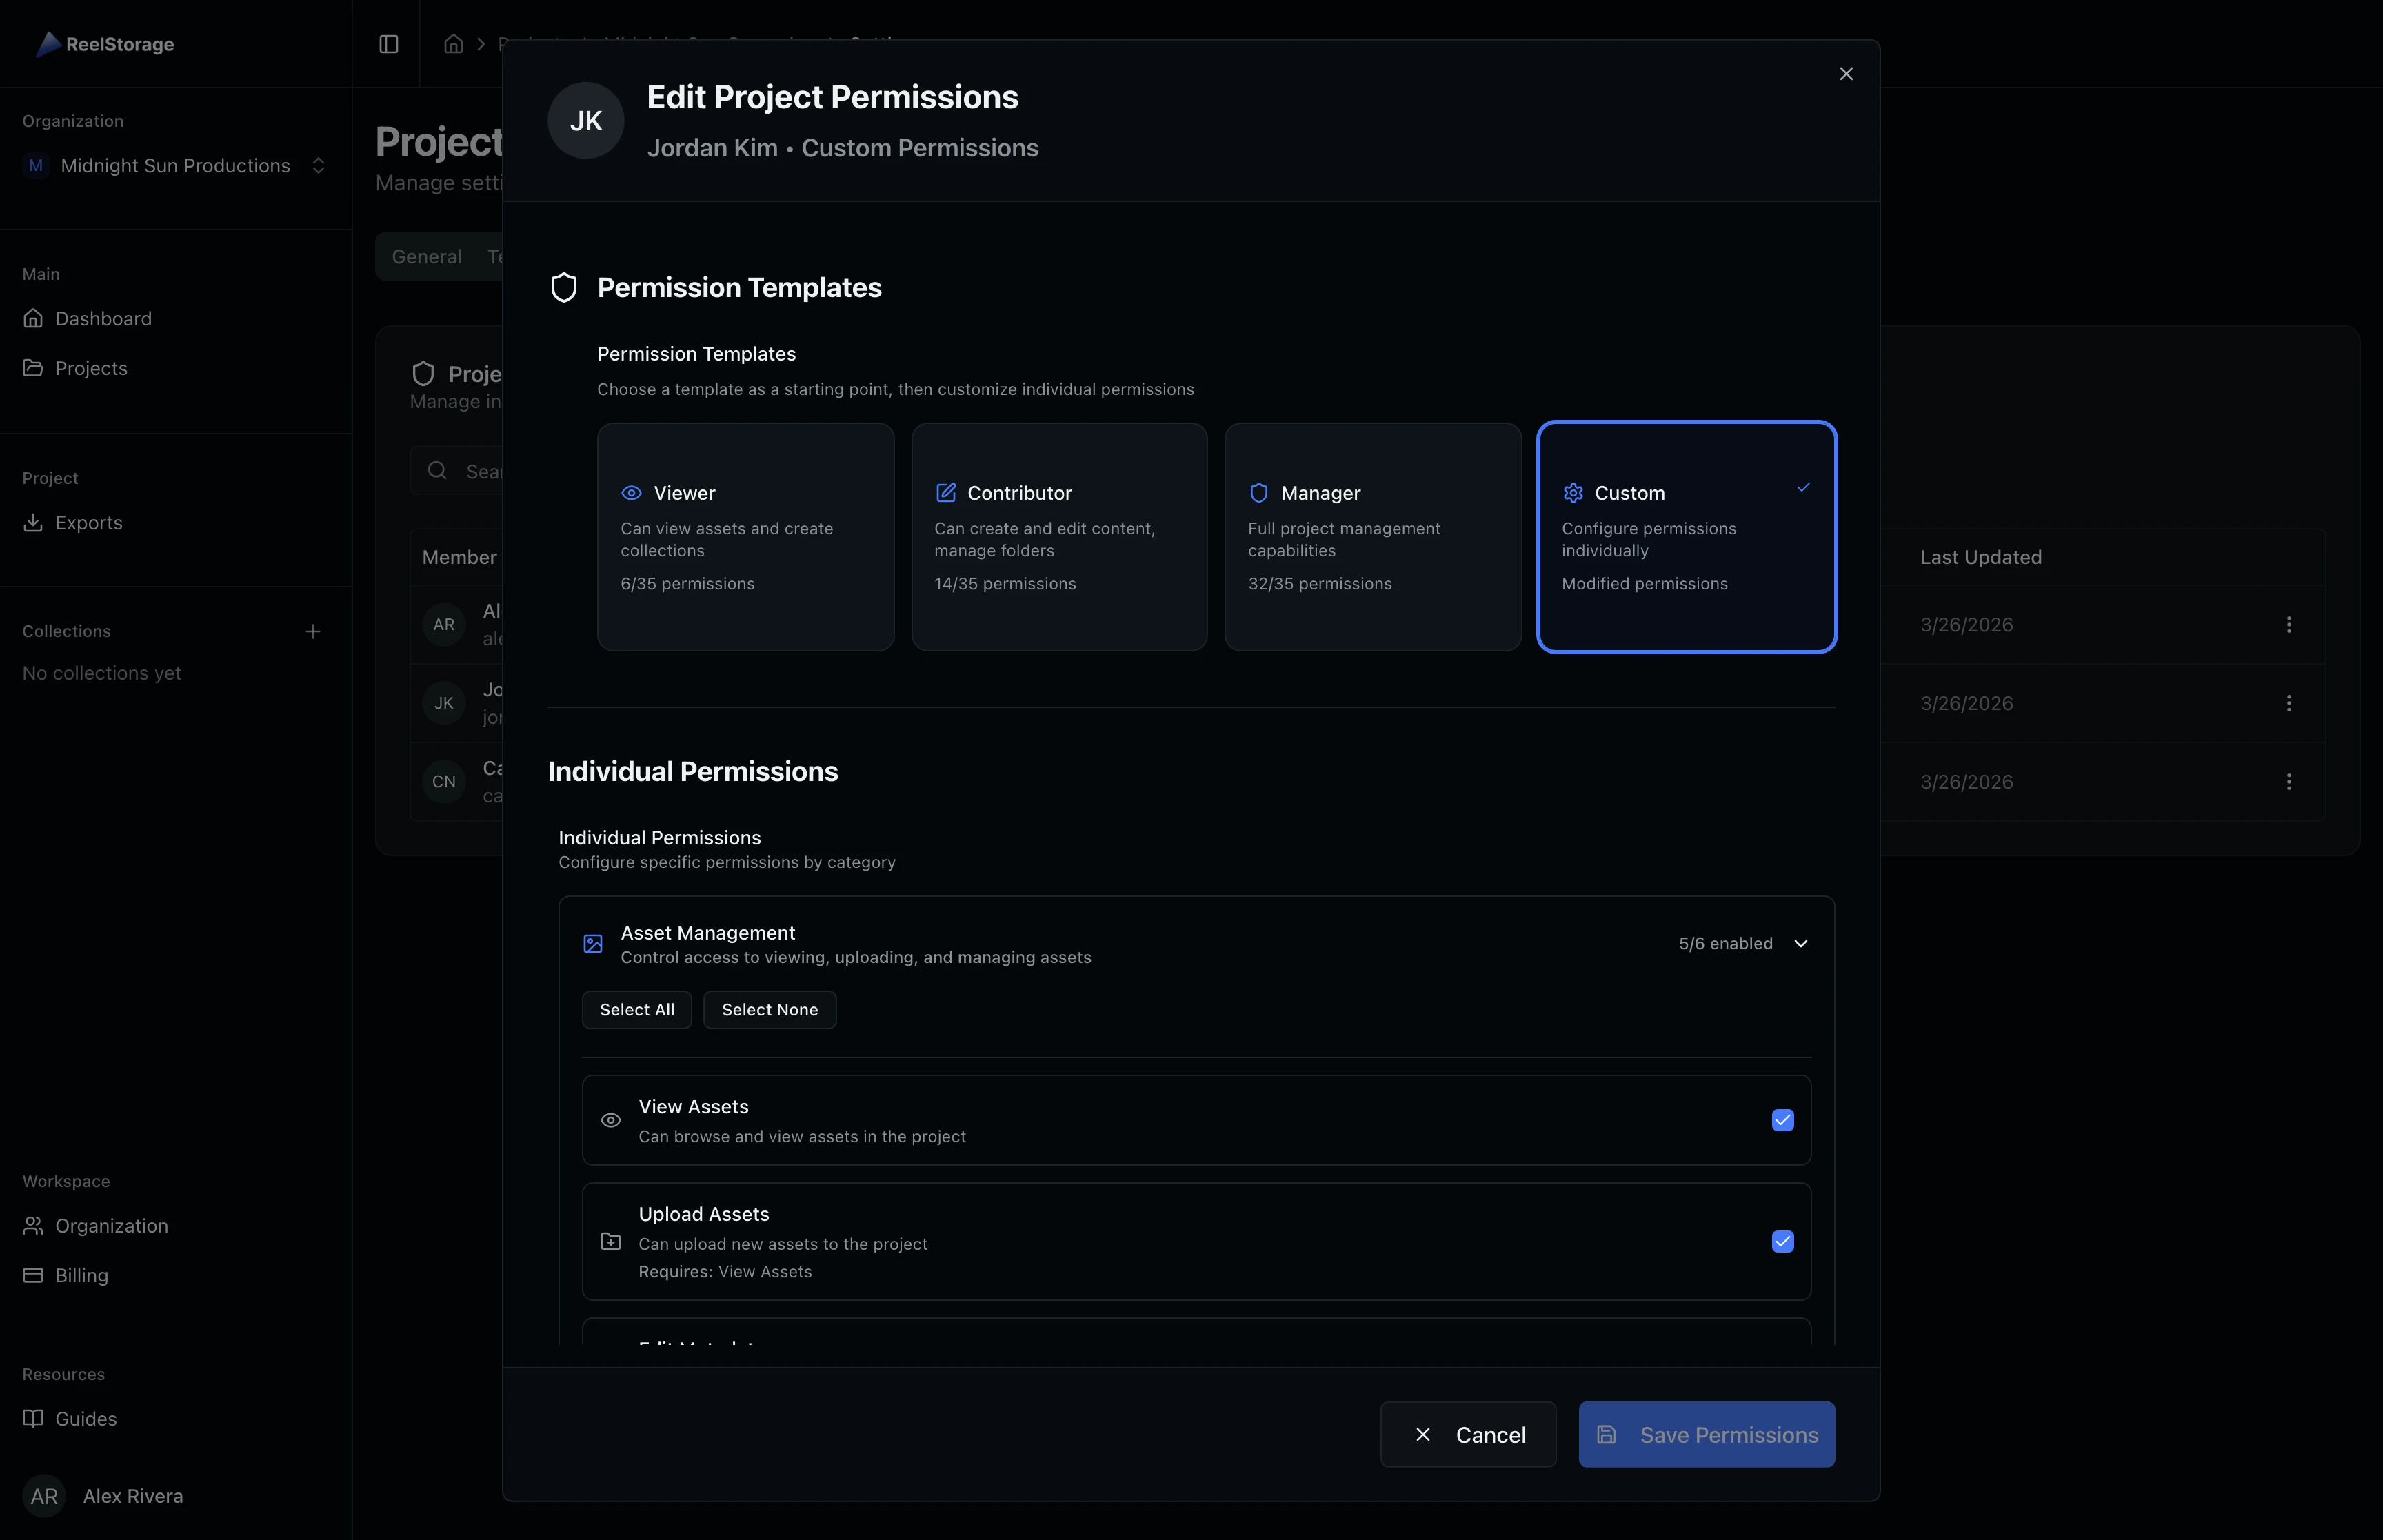Disable the Upload Assets permission
The height and width of the screenshot is (1540, 2383).
point(1782,1241)
